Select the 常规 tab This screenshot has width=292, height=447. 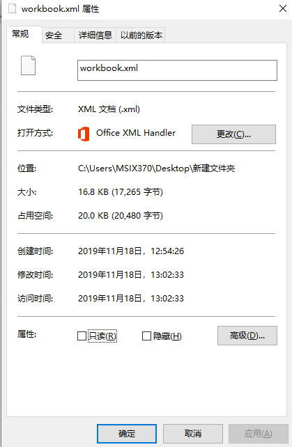coord(20,34)
